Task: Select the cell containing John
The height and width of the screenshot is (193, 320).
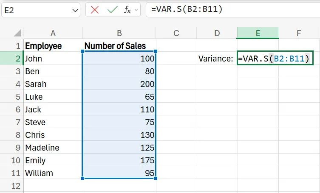Action: [53, 58]
